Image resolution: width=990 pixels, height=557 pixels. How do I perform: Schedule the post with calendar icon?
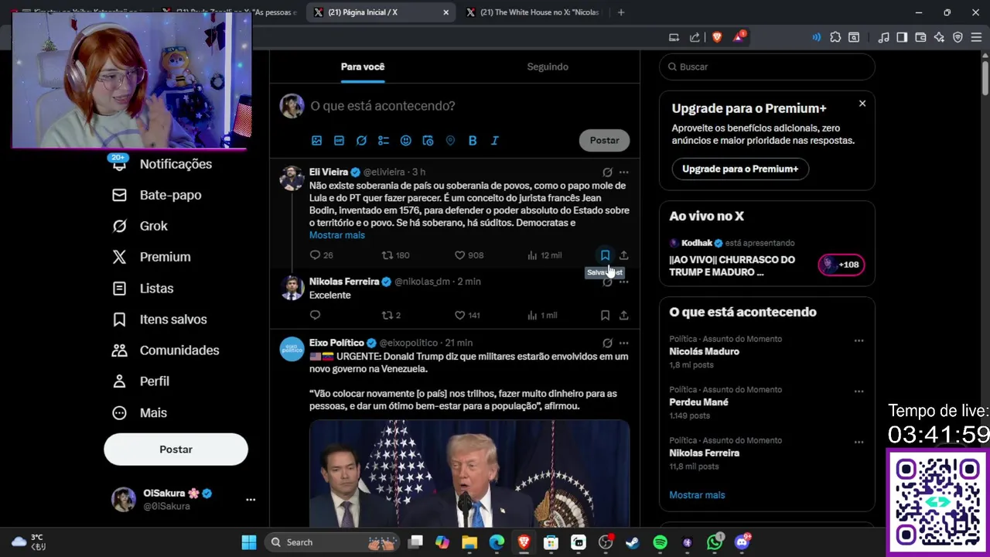(428, 141)
